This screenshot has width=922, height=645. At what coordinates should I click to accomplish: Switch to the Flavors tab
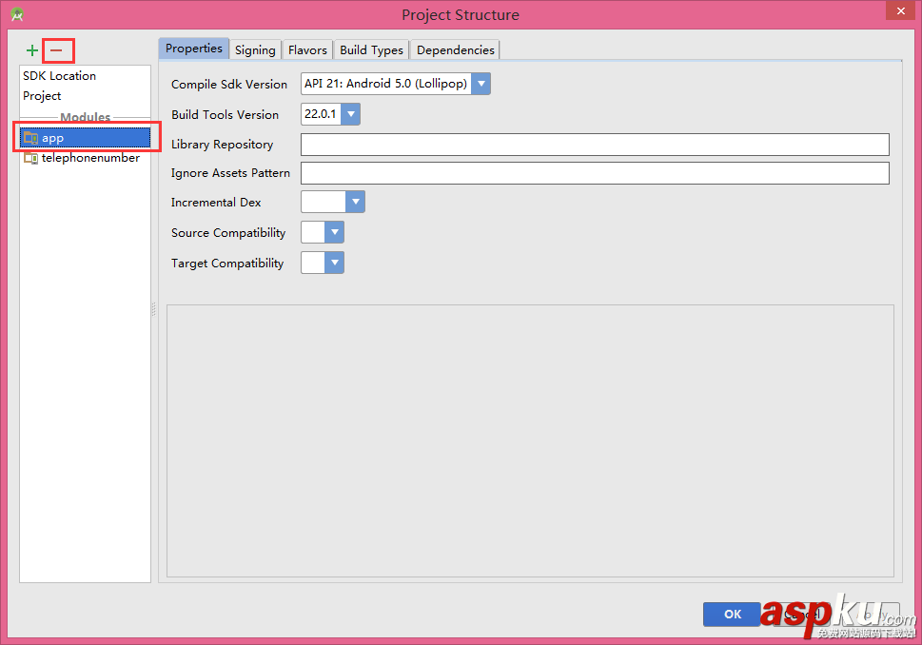click(306, 49)
